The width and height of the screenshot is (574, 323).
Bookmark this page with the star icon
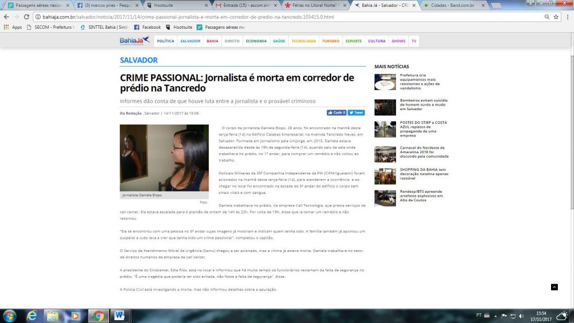(556, 17)
